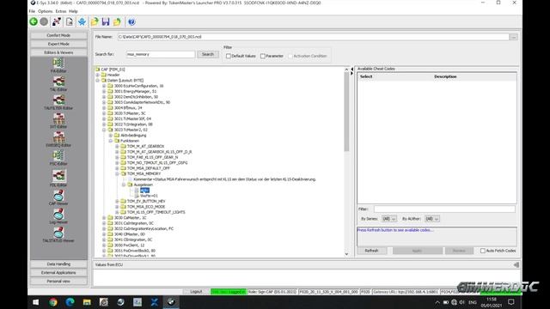Click the connection toolbar icon

[57, 21]
